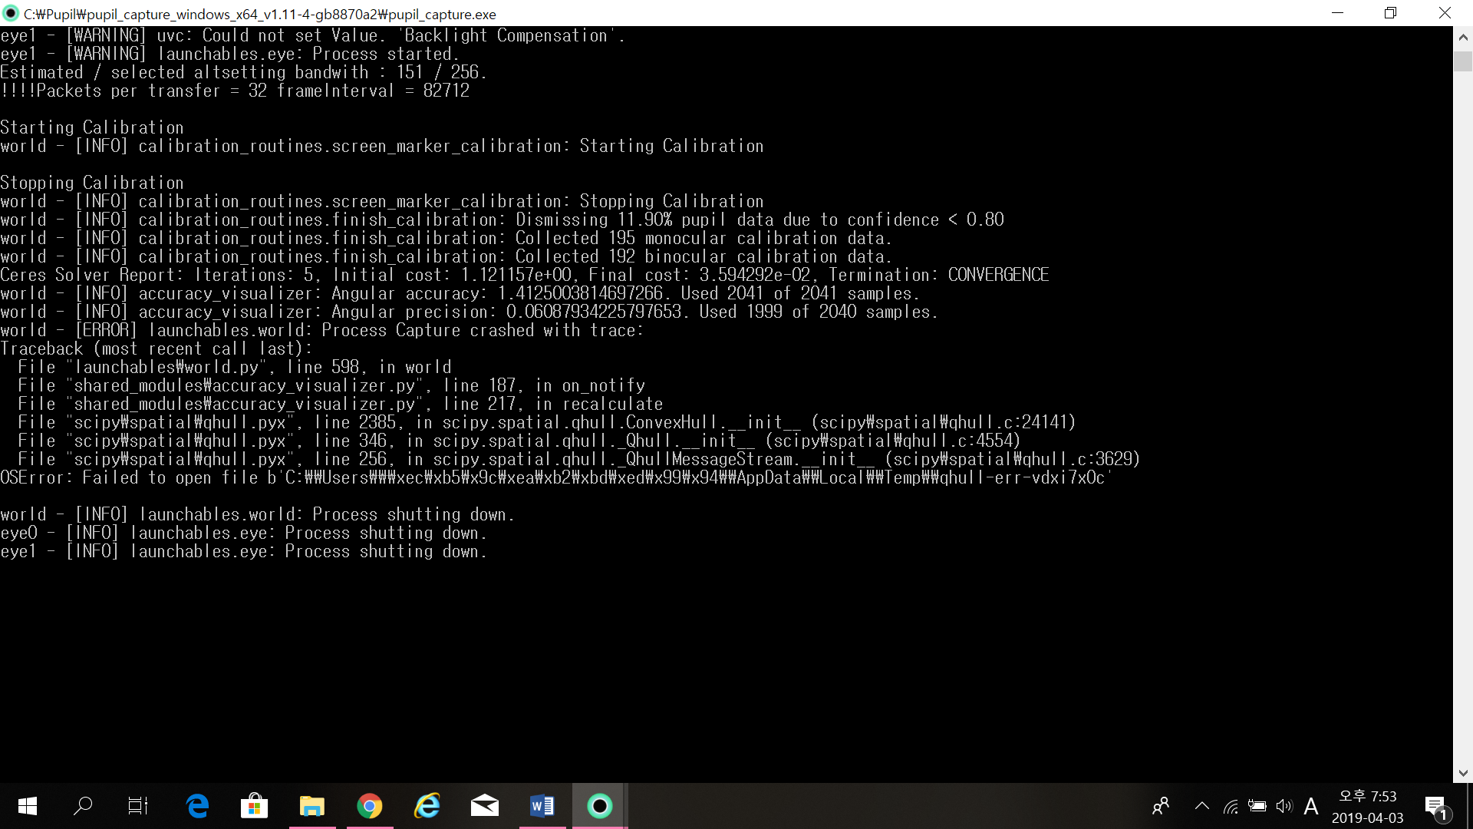Screen dimensions: 1473x829
Task: Open Microsoft Edge
Action: (x=196, y=806)
